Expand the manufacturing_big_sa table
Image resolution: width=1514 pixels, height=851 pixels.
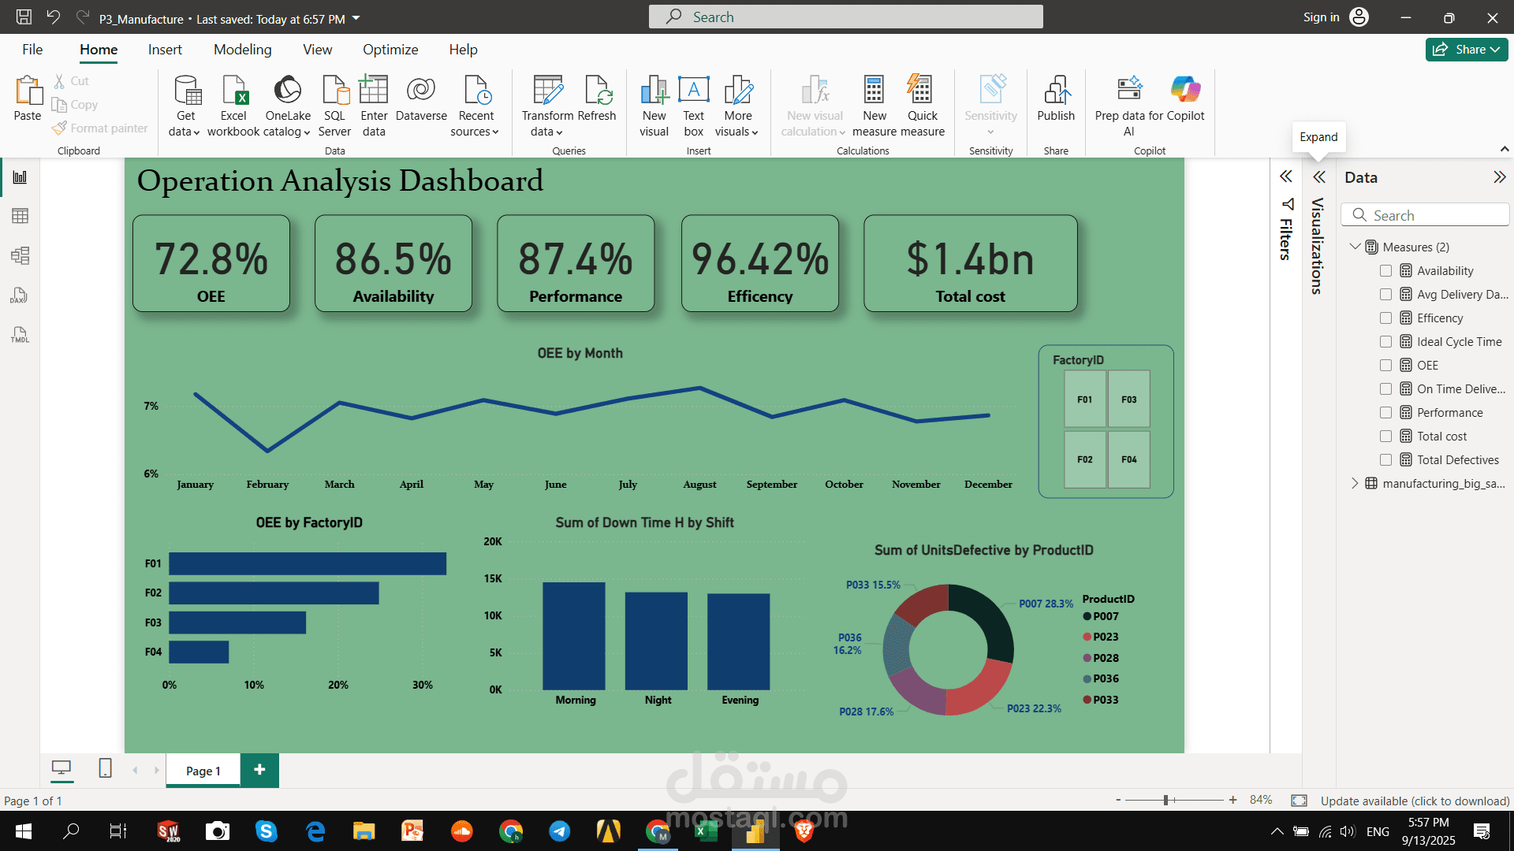click(x=1355, y=483)
